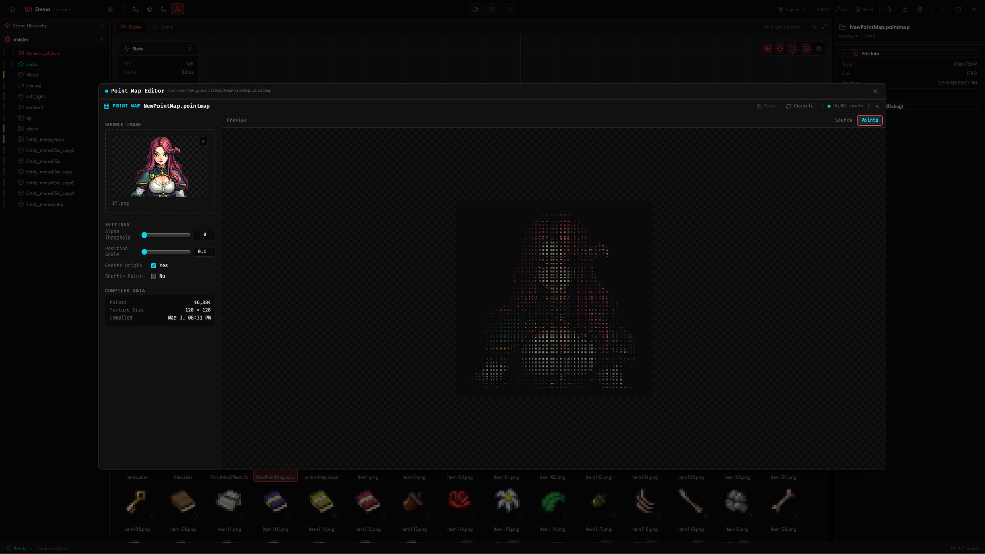The width and height of the screenshot is (985, 554).
Task: Add entity with plus next to master
Action: [101, 39]
